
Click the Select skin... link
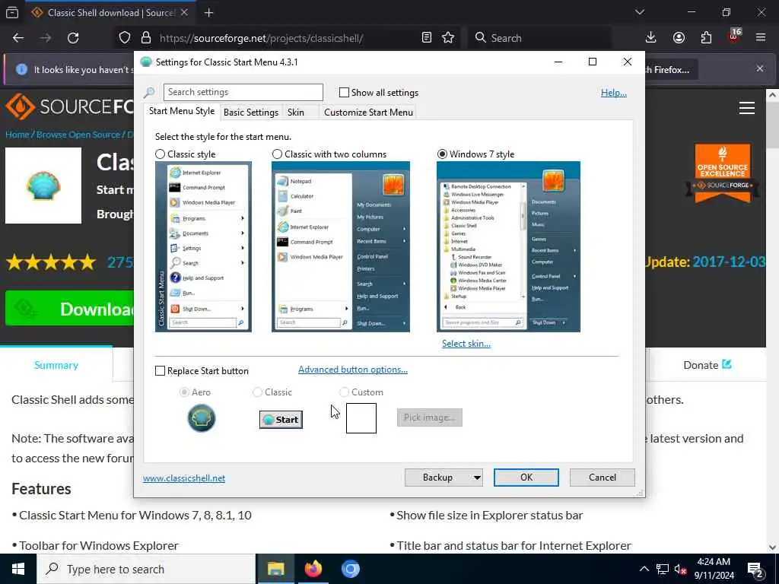[466, 344]
